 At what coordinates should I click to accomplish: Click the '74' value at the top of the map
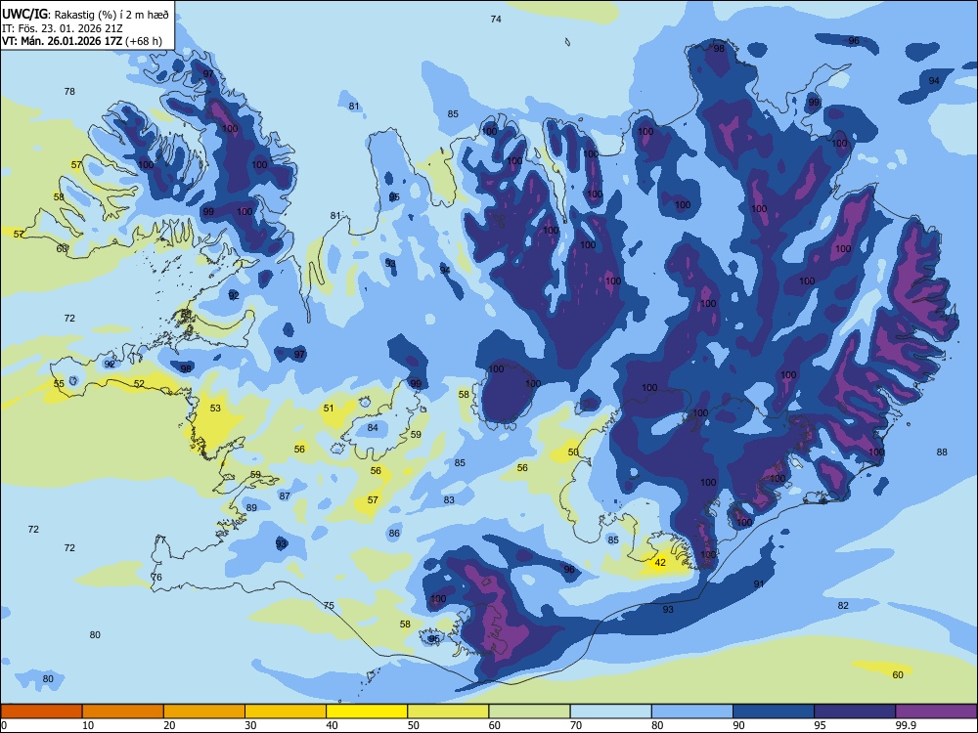(x=496, y=20)
